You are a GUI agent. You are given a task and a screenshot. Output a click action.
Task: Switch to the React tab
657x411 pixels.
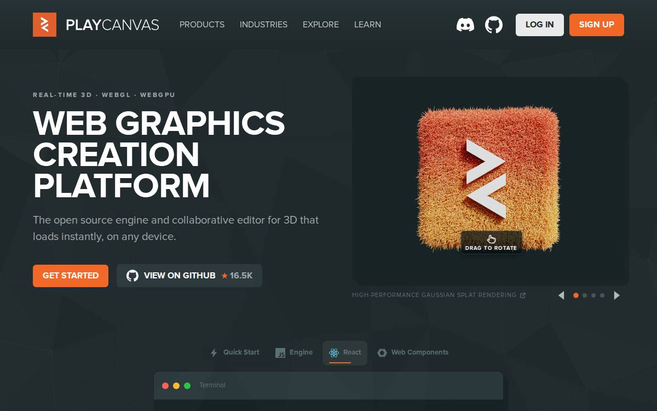click(x=345, y=353)
